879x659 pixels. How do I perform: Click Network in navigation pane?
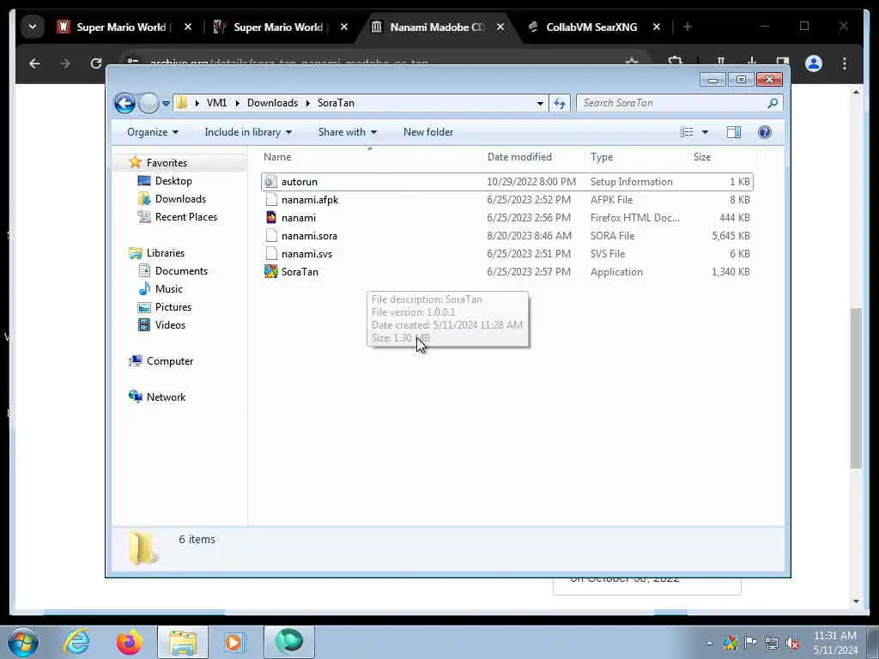tap(166, 396)
